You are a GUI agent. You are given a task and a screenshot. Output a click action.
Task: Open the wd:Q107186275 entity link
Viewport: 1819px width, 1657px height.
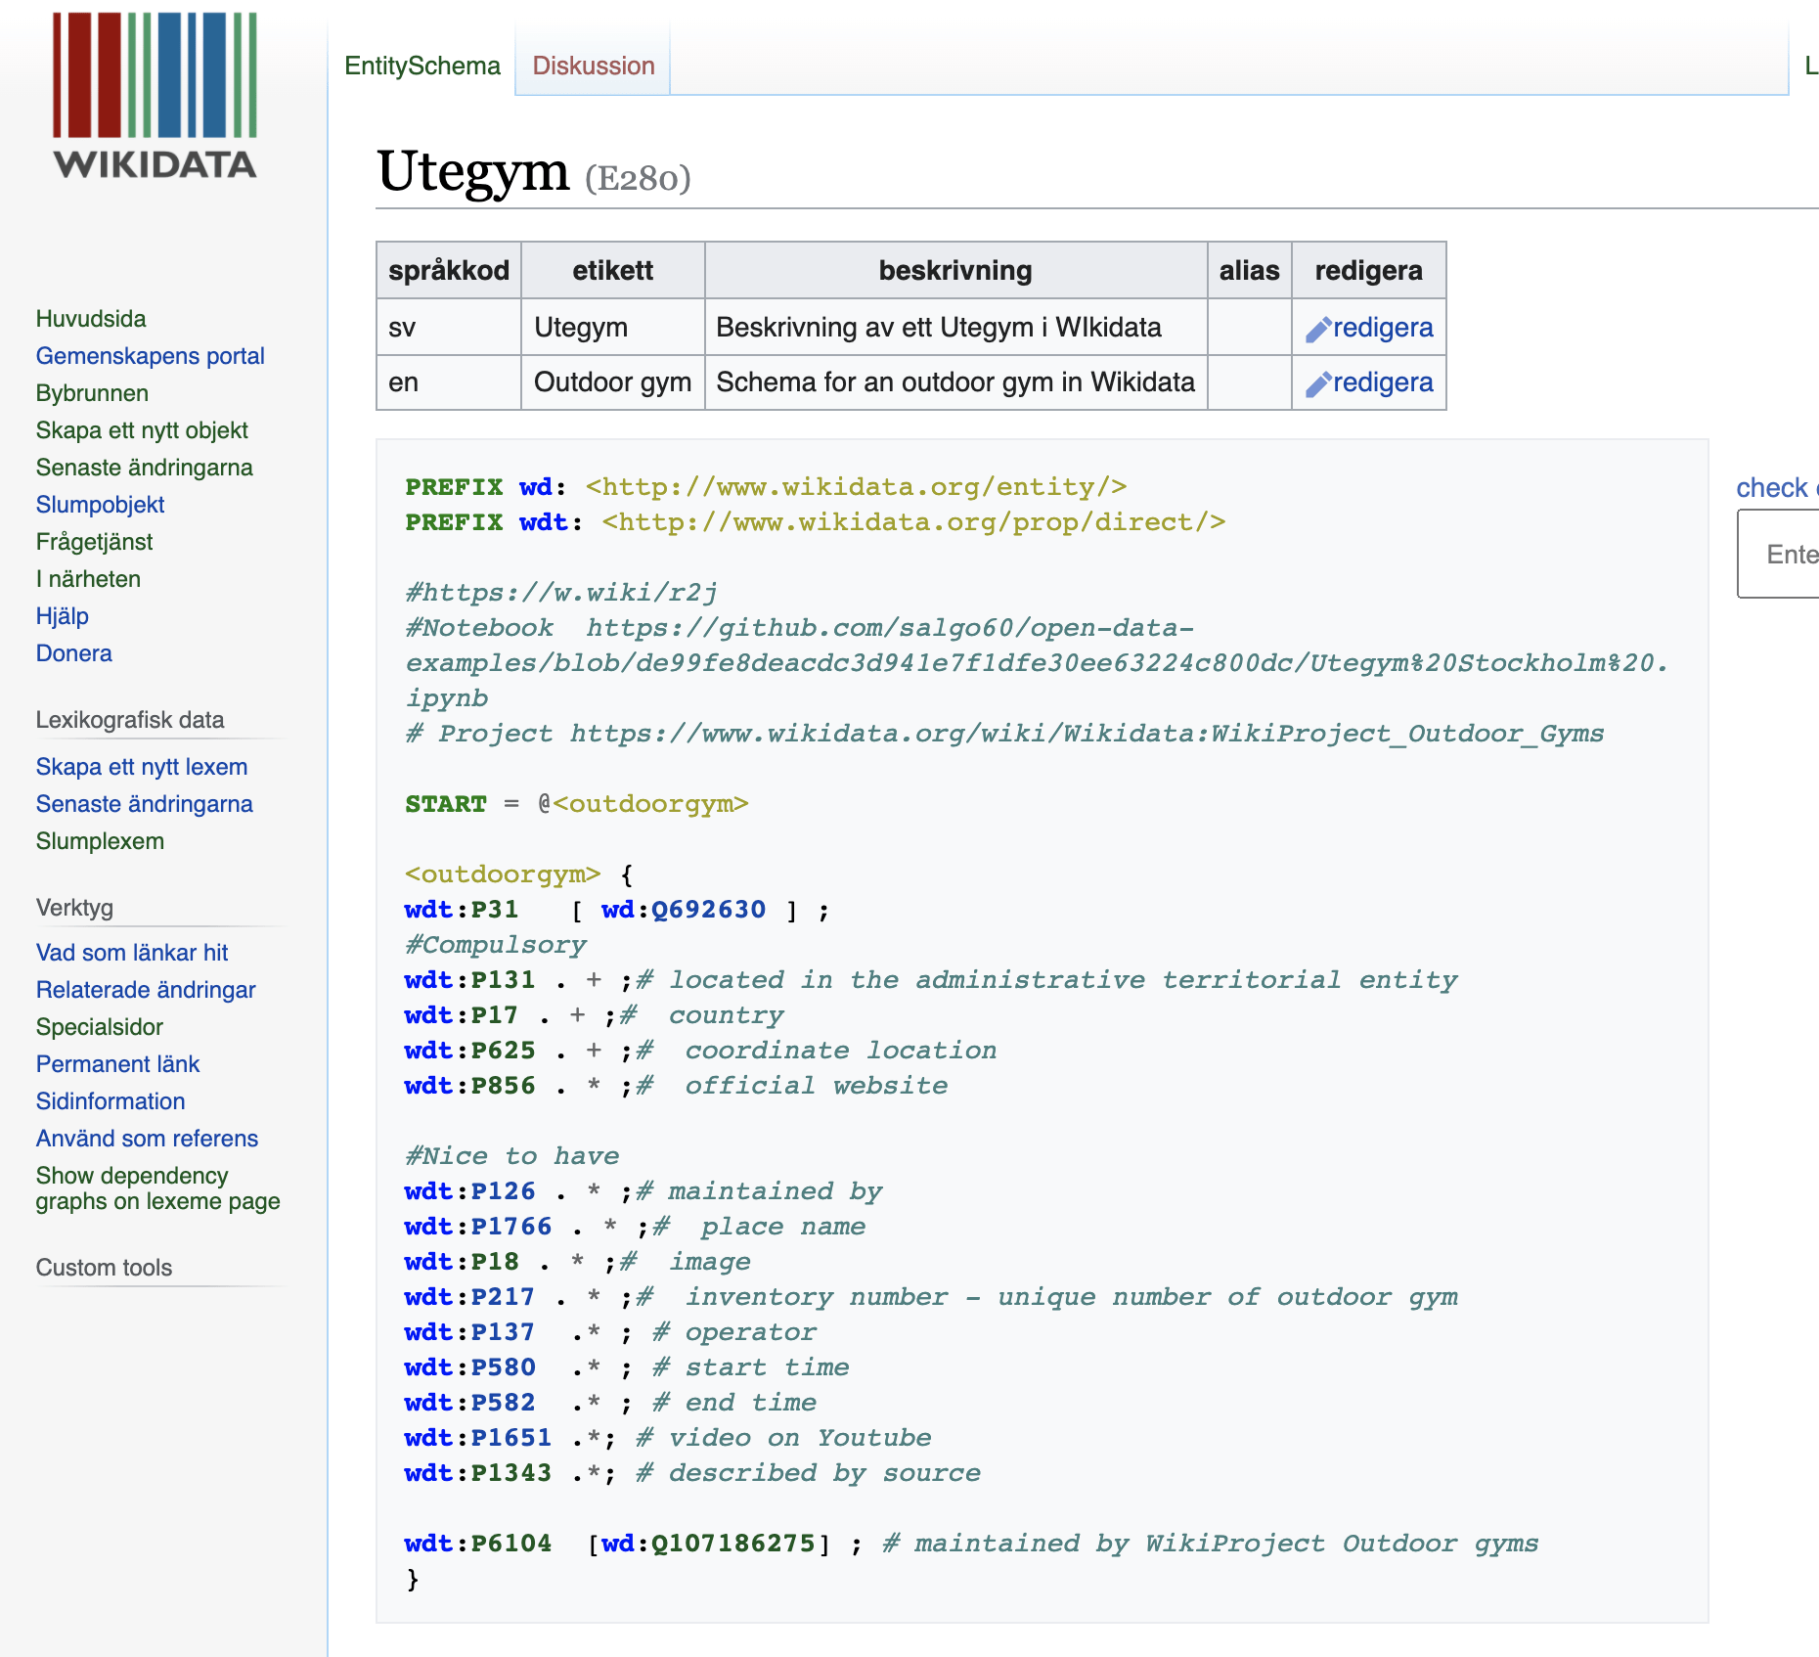[707, 1544]
